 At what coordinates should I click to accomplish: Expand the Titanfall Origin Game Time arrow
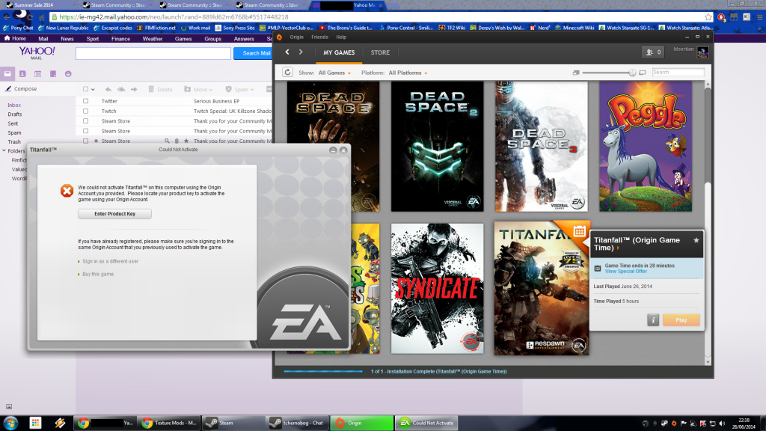pyautogui.click(x=618, y=248)
